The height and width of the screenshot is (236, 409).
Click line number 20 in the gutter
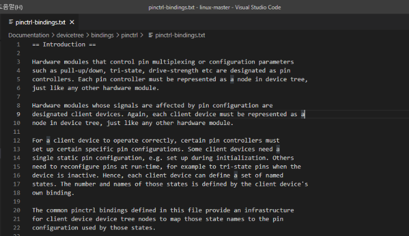pos(18,210)
